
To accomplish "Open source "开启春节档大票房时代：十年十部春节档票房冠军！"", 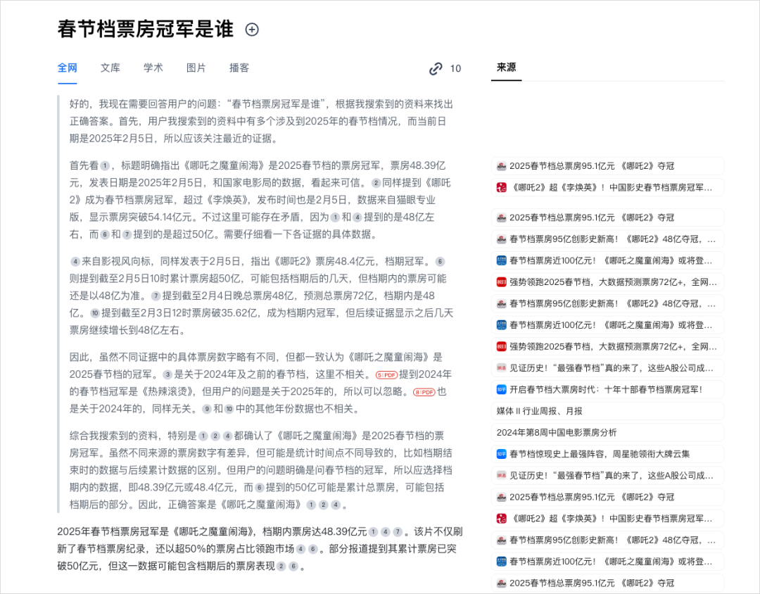I will coord(608,389).
